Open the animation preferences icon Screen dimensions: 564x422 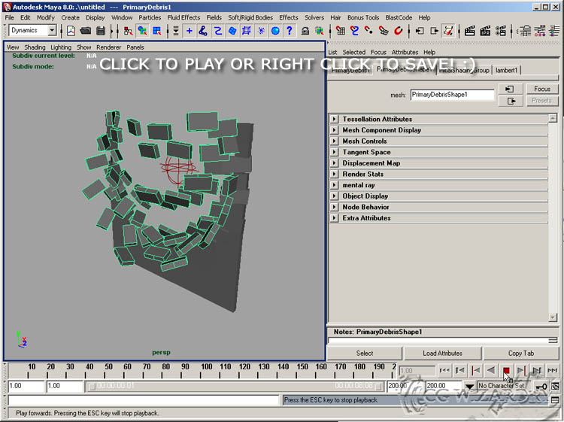(x=555, y=386)
